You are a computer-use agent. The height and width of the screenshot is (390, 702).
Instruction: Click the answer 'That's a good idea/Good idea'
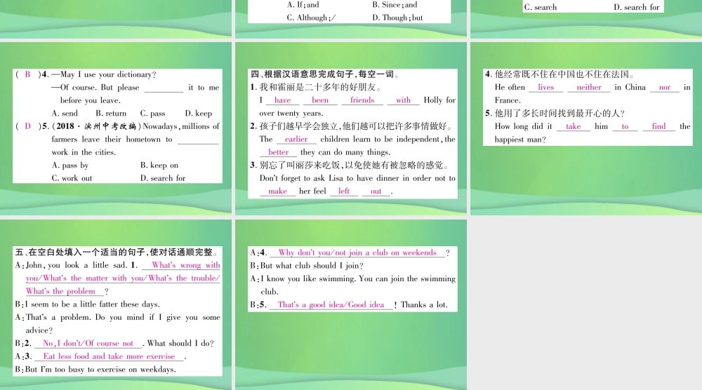[331, 305]
